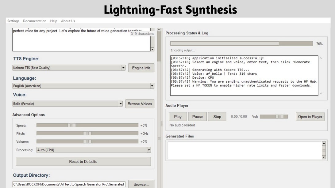Click the About Us menu item
335x188 pixels.
click(68, 21)
